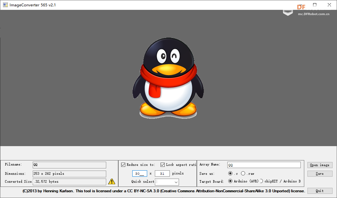The width and height of the screenshot is (337, 198).
Task: Click the ImageConverter 565 v2.1 title text
Action: click(33, 5)
